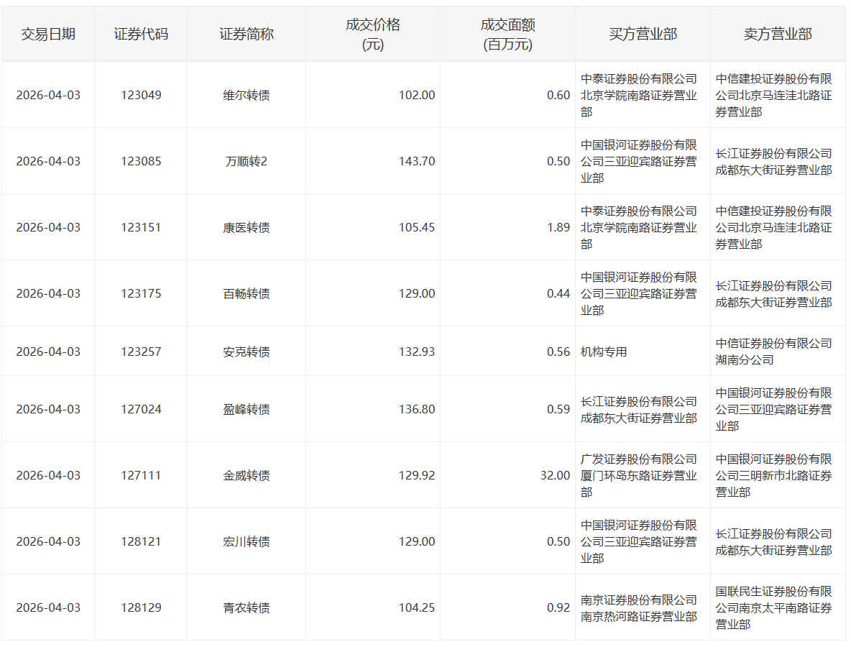The image size is (851, 647).
Task: Click buyer 长江证券 in 盈峰转债 row
Action: [x=639, y=409]
